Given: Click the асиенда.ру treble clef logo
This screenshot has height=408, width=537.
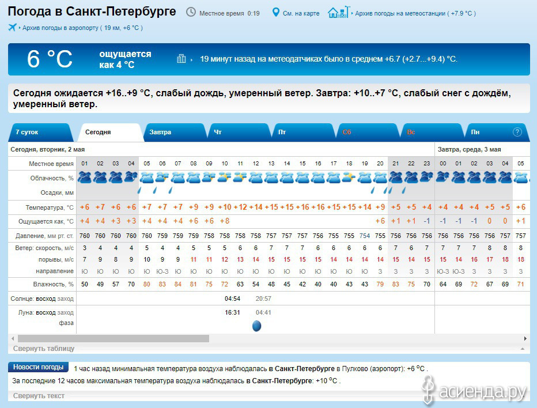Looking at the screenshot, I should click(x=428, y=390).
